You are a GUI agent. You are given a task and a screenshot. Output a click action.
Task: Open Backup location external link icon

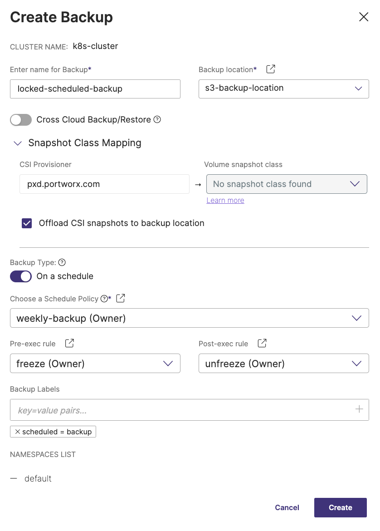(271, 69)
